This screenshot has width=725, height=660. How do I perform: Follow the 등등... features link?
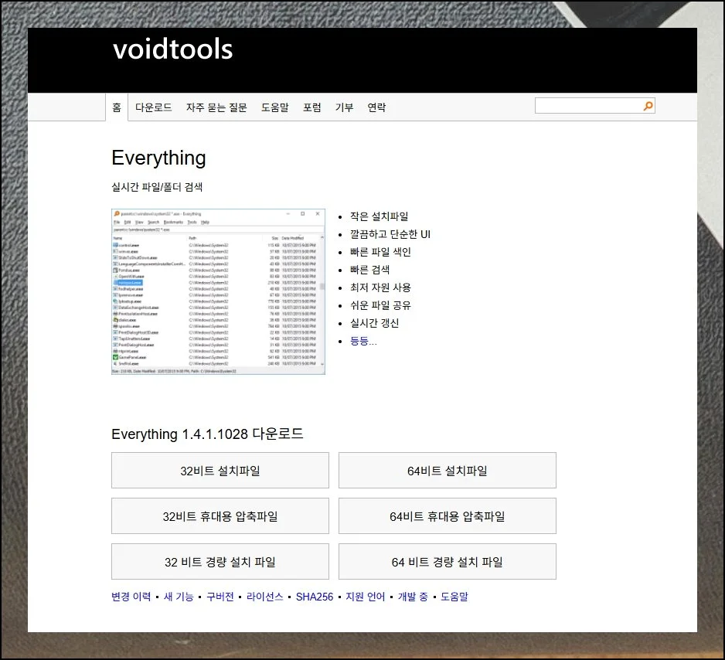pyautogui.click(x=363, y=341)
